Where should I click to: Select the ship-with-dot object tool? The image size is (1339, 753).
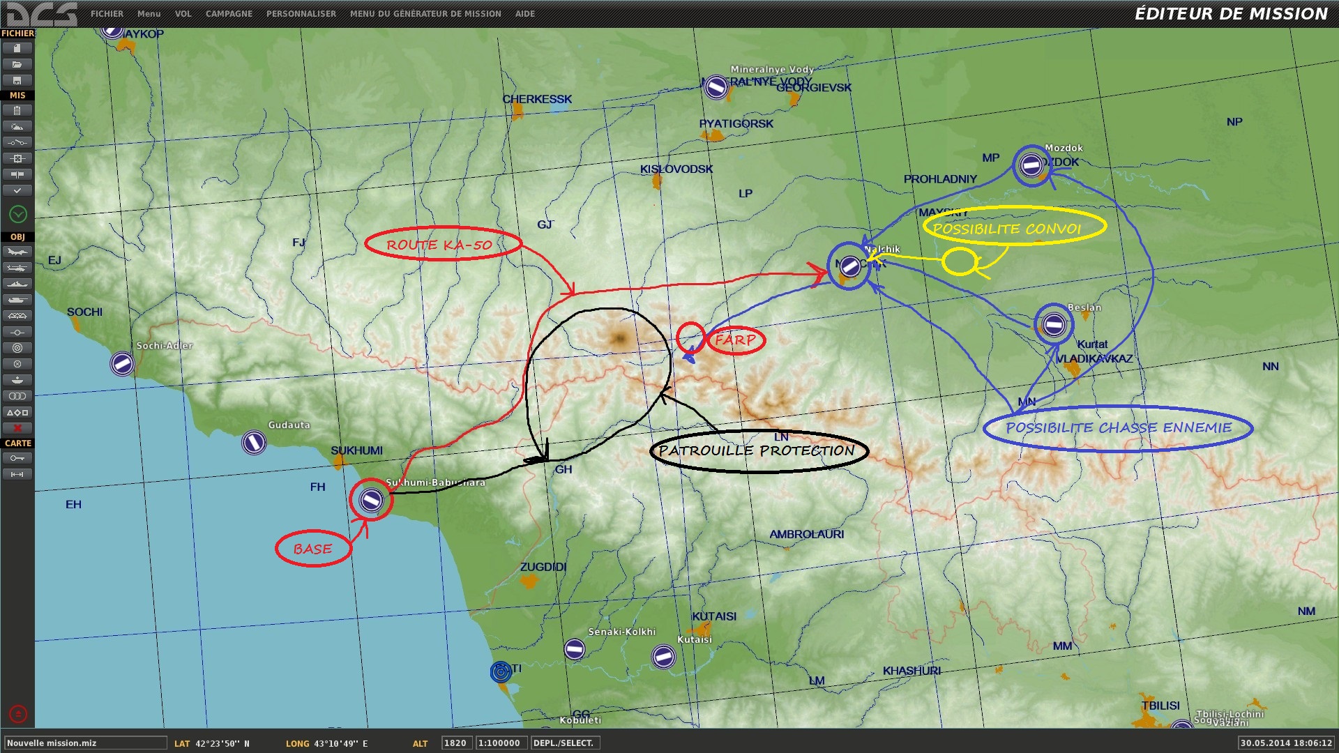pos(17,380)
